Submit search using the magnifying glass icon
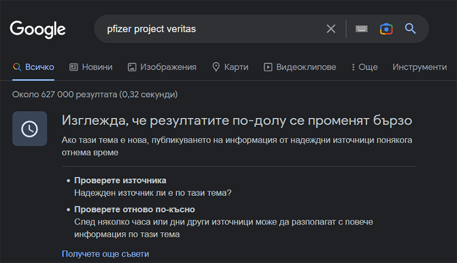The image size is (457, 263). 410,29
